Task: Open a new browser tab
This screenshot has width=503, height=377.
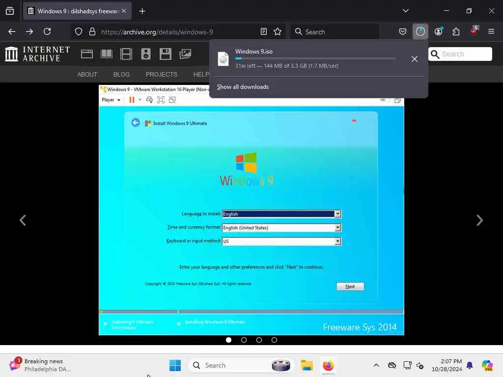Action: [x=142, y=11]
